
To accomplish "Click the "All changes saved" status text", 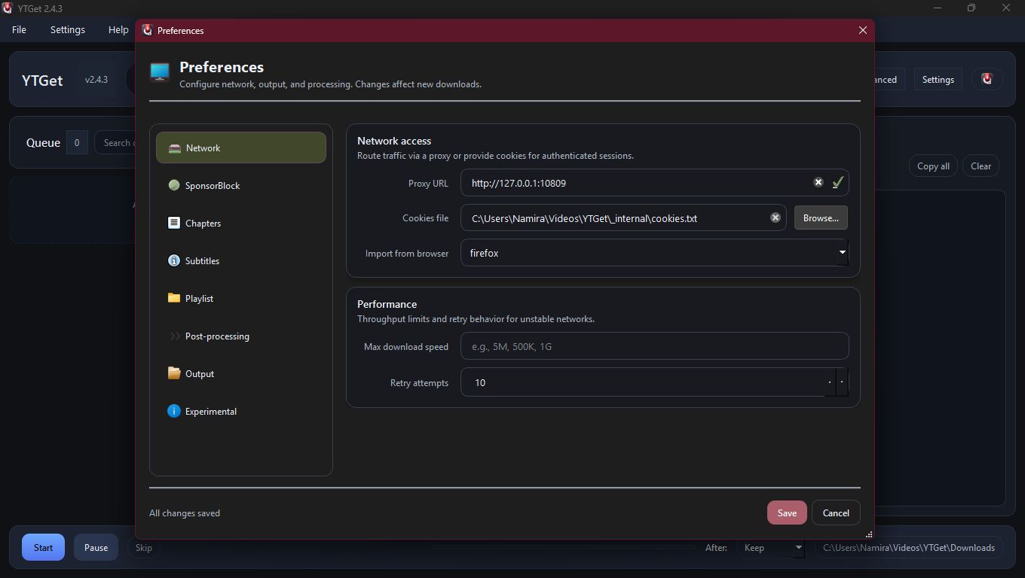I will (x=185, y=513).
